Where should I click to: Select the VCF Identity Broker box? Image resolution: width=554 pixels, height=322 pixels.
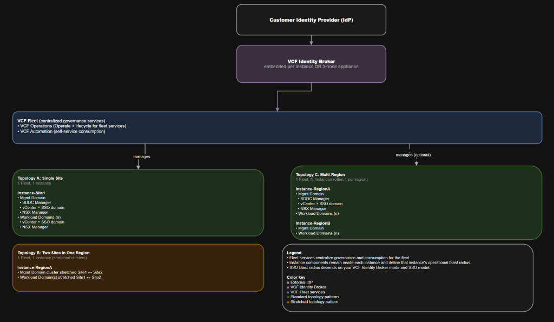[311, 64]
